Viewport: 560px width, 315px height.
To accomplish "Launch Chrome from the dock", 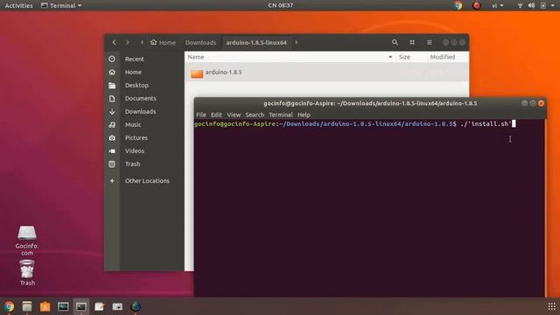I will 9,306.
